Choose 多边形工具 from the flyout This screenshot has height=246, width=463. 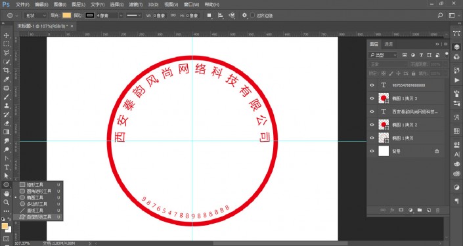click(x=38, y=204)
